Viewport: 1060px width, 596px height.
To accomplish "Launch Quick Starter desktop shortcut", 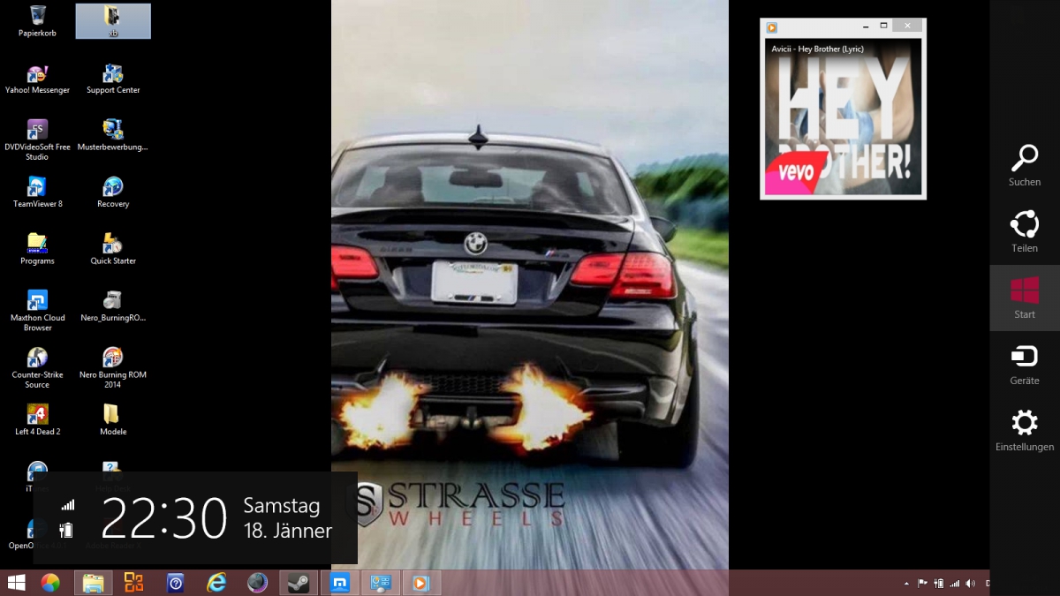I will click(113, 250).
